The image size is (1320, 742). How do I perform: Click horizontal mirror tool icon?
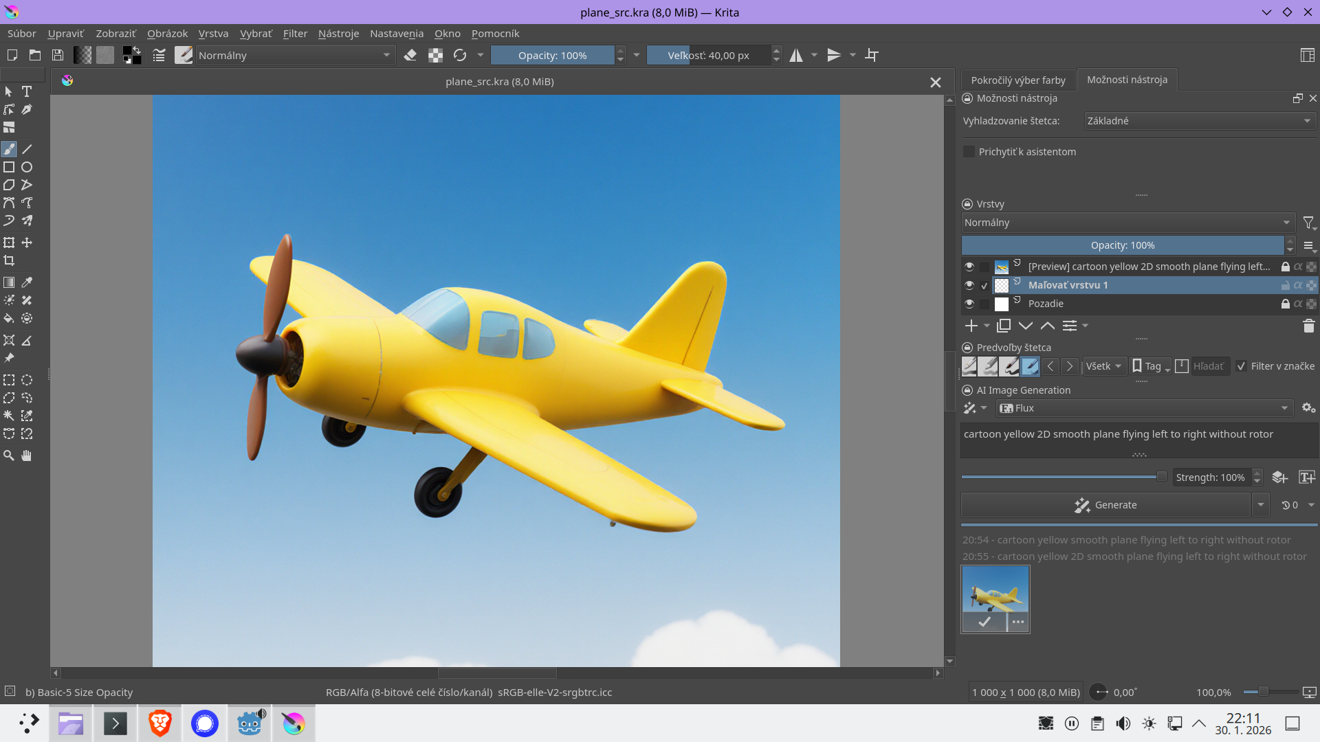[x=796, y=56]
